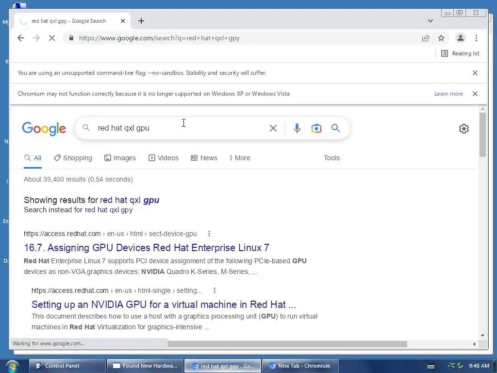Switch to the News tab
The image size is (497, 373).
click(x=204, y=158)
